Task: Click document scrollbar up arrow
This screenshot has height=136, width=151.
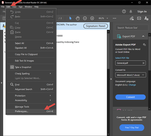Action: click(108, 32)
